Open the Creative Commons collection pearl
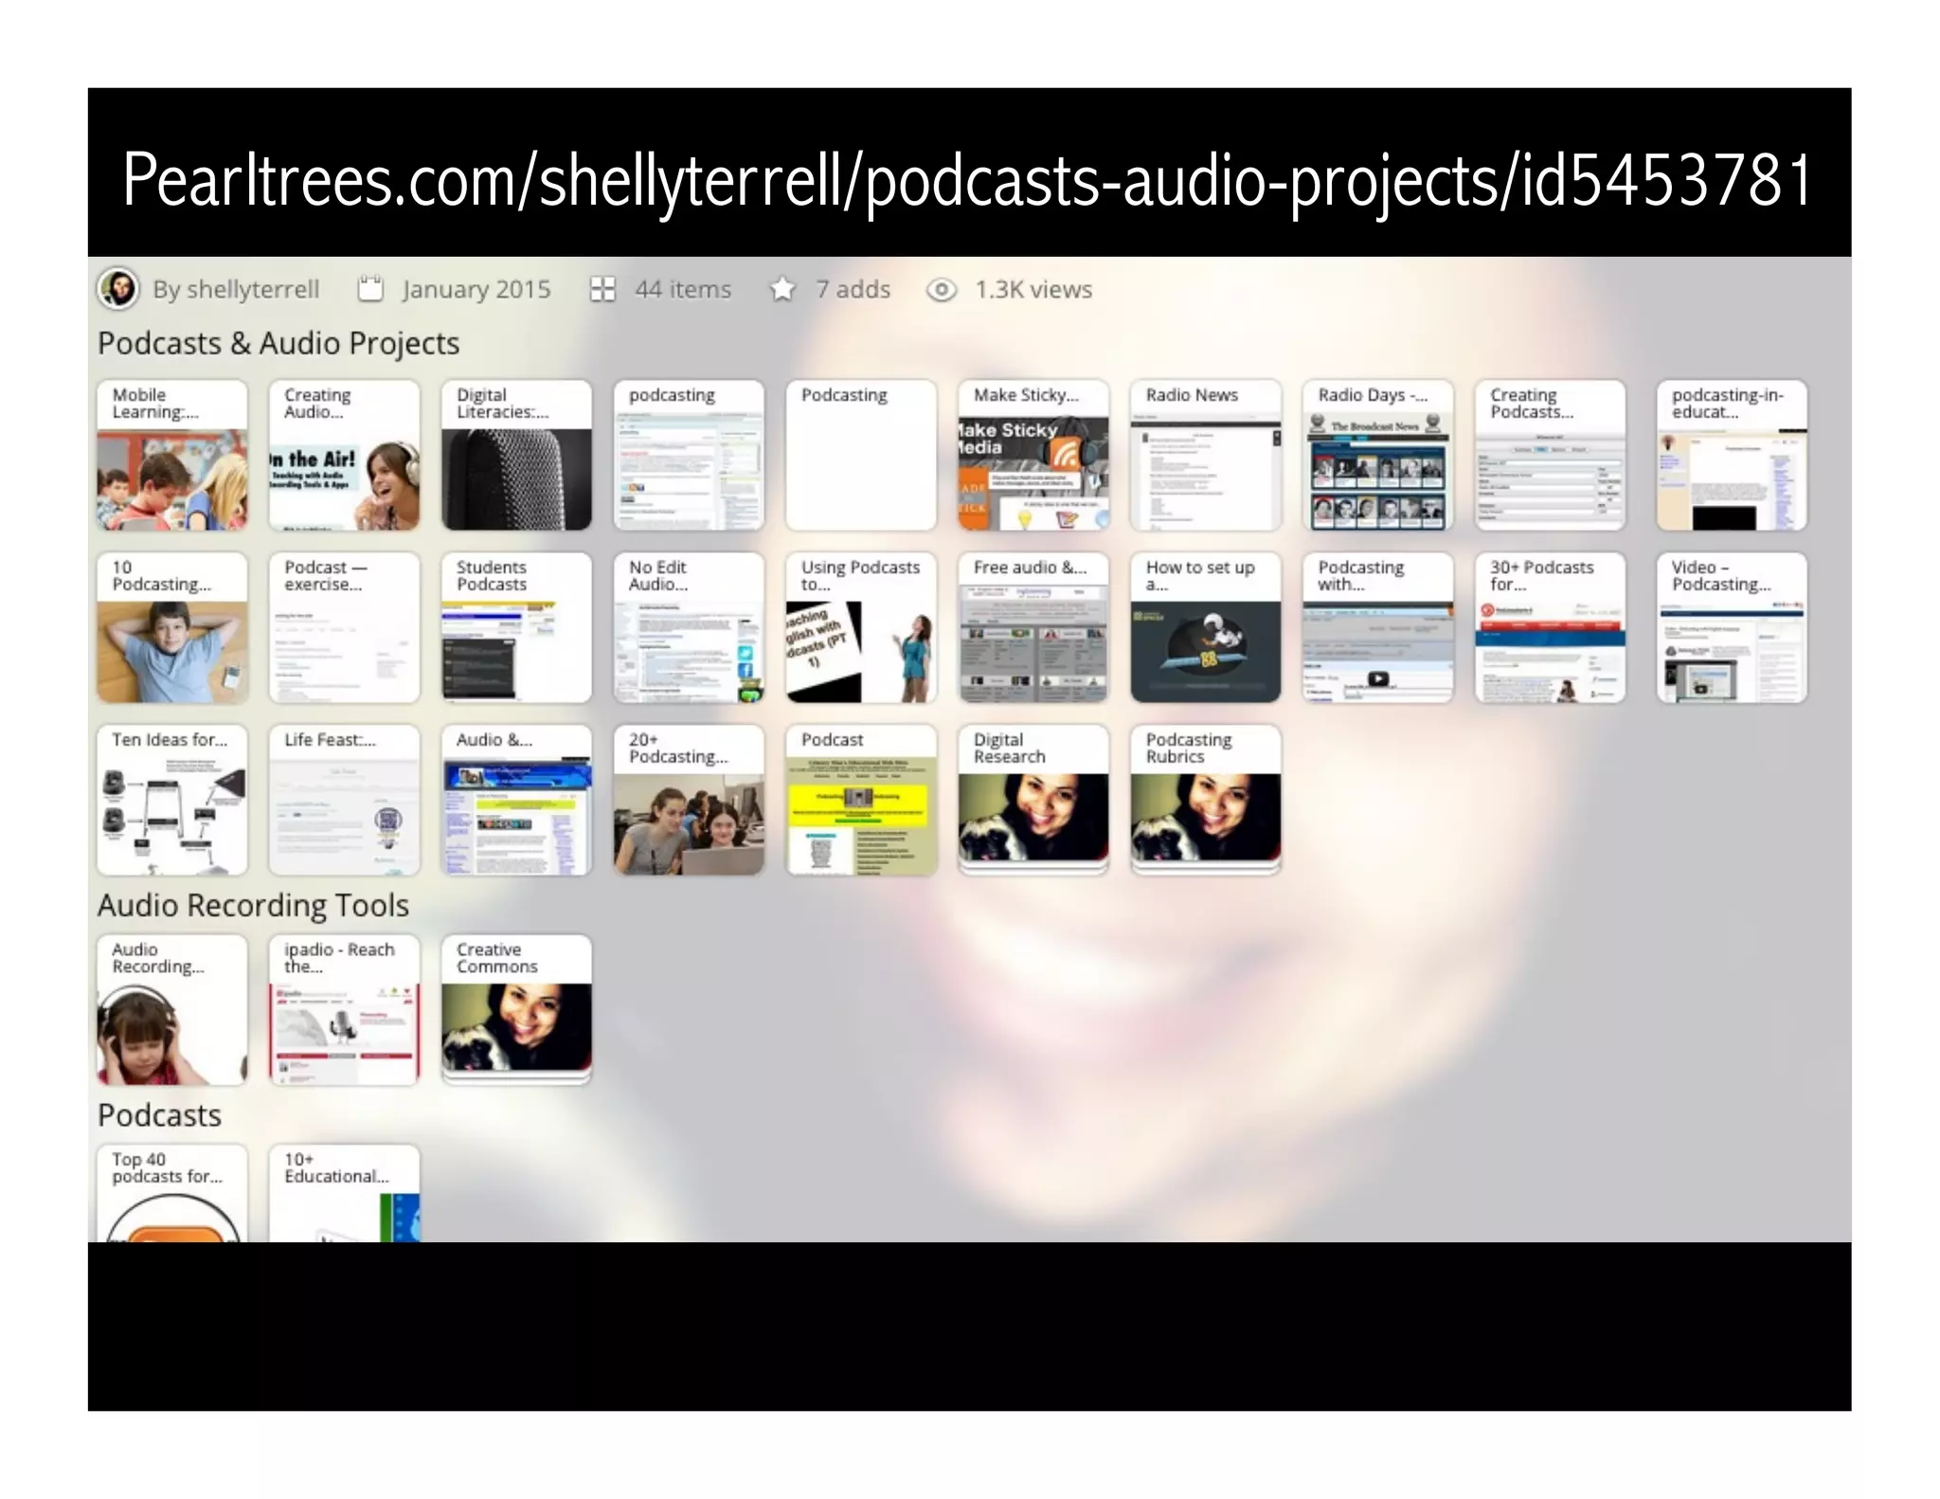This screenshot has width=1940, height=1499. [516, 1010]
